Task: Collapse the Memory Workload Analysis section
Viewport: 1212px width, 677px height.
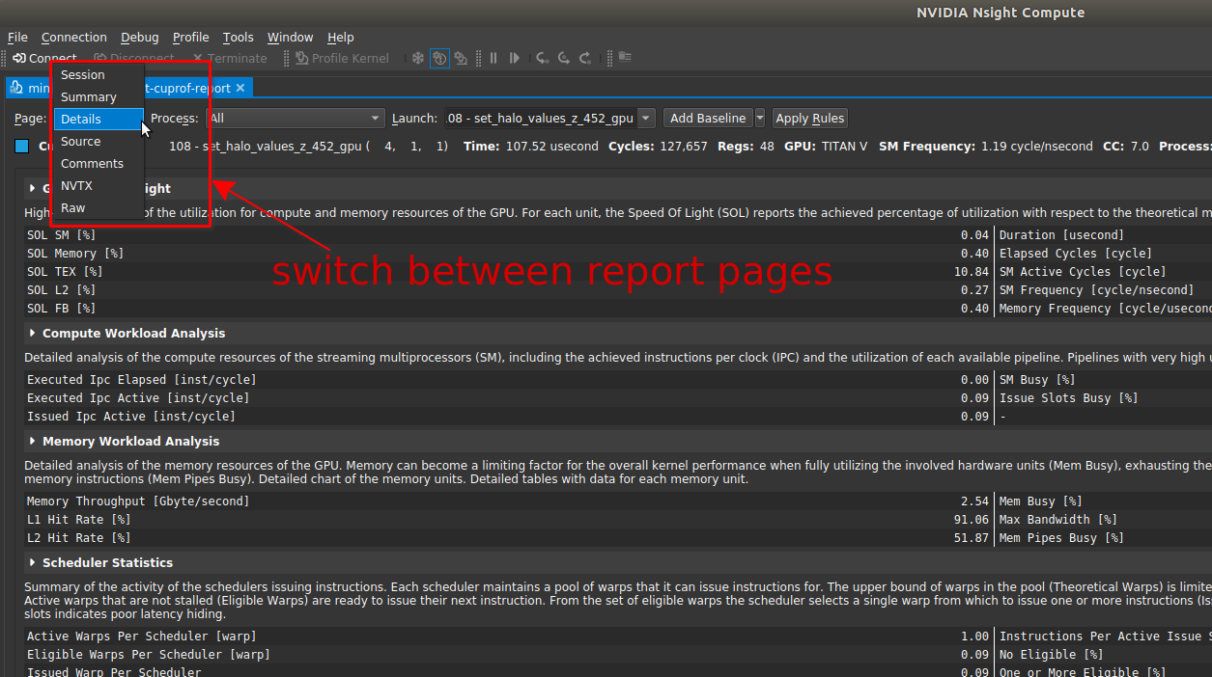Action: 33,442
